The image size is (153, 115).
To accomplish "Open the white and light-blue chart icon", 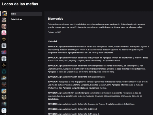I will [4, 110].
